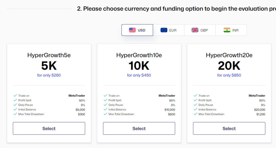Select the HyperGrowth20e 20K plan
The image size is (276, 148).
click(229, 128)
